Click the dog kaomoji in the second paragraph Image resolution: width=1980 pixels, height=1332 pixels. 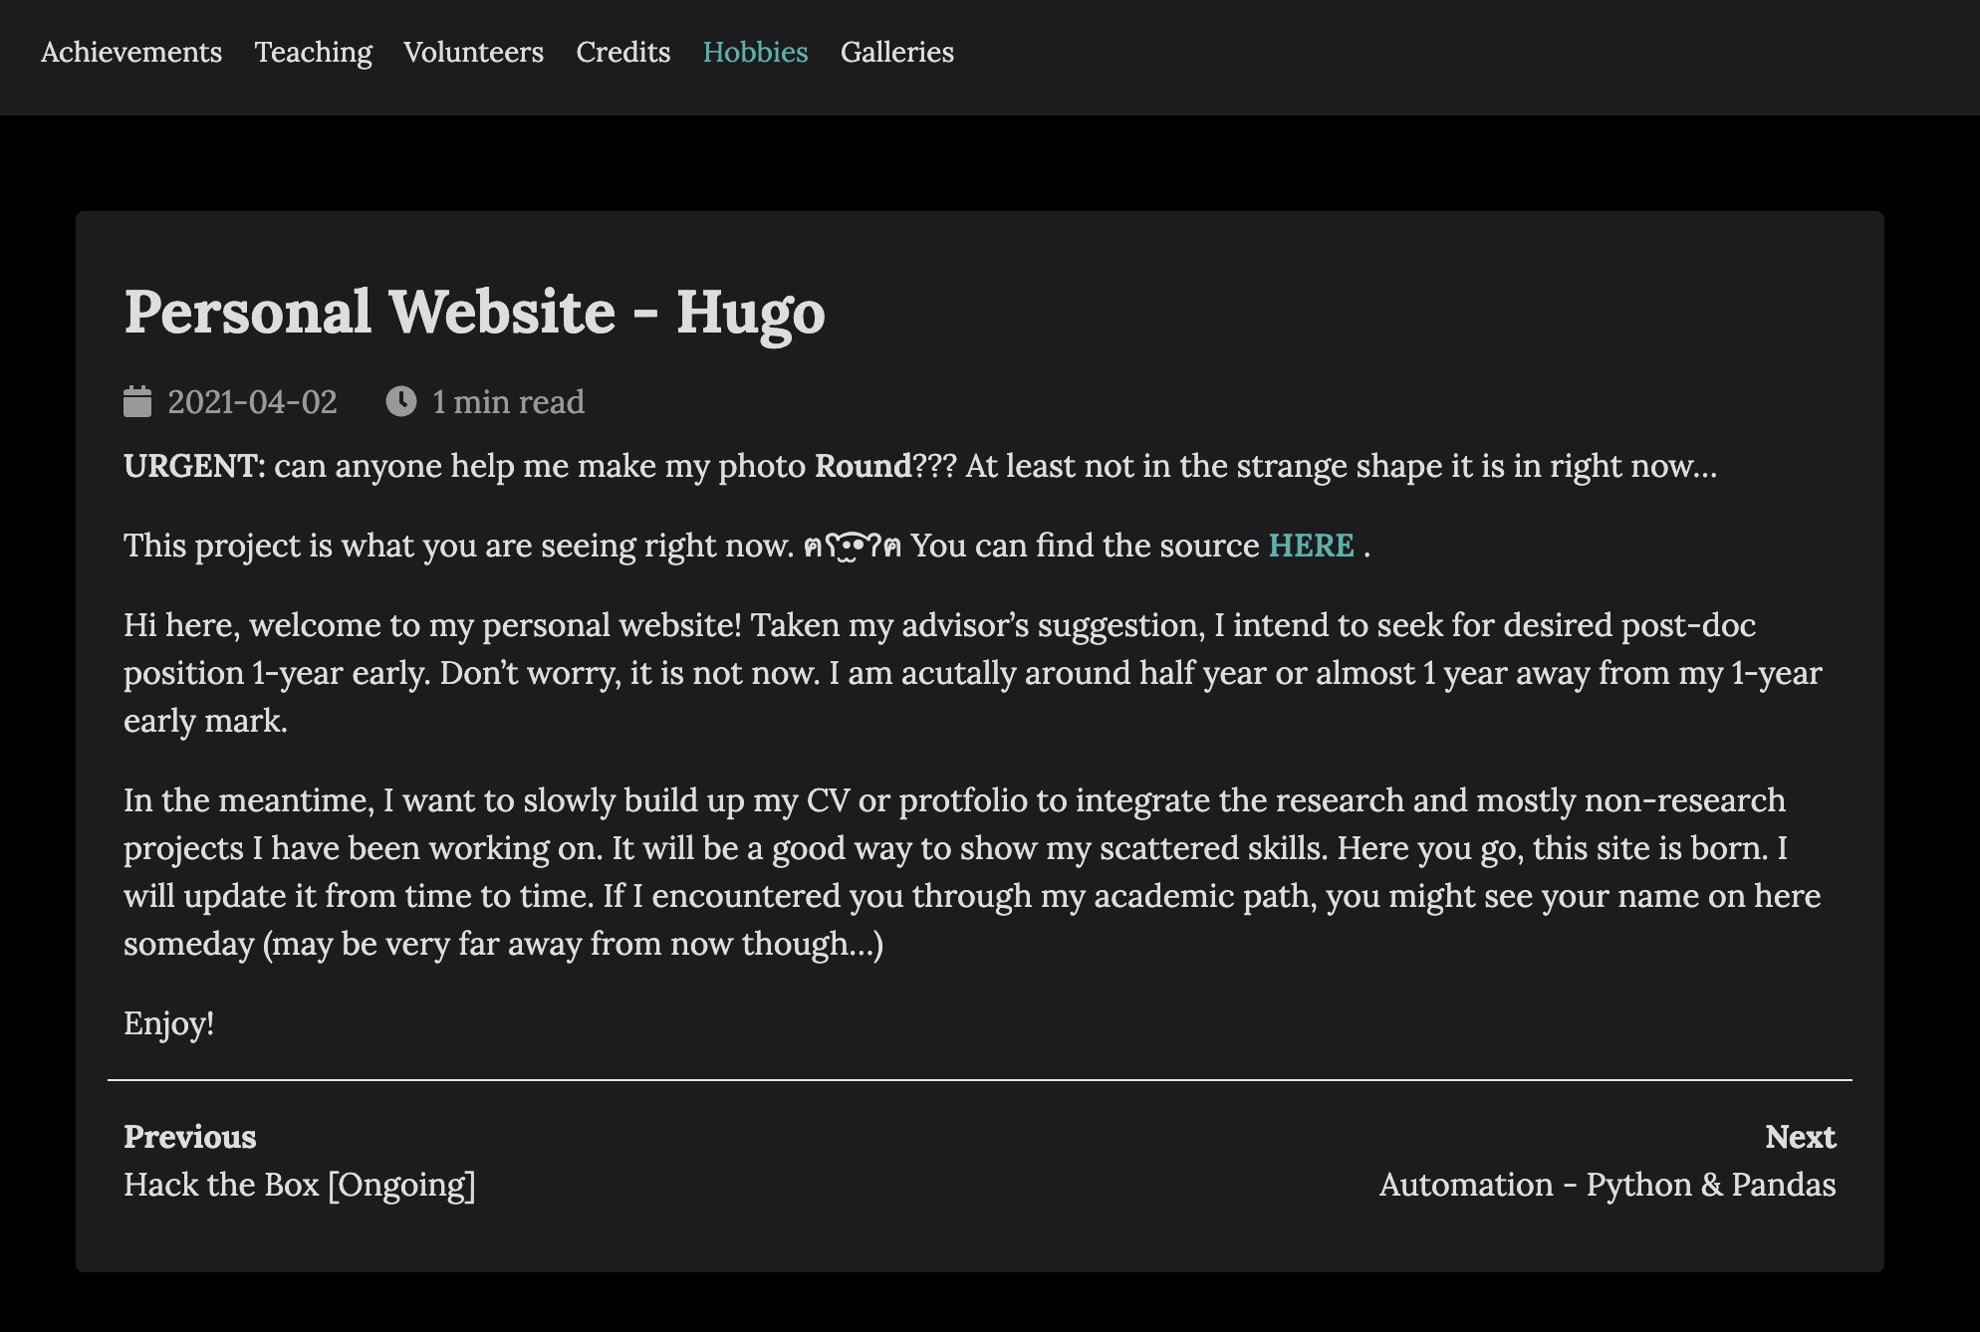(x=853, y=546)
